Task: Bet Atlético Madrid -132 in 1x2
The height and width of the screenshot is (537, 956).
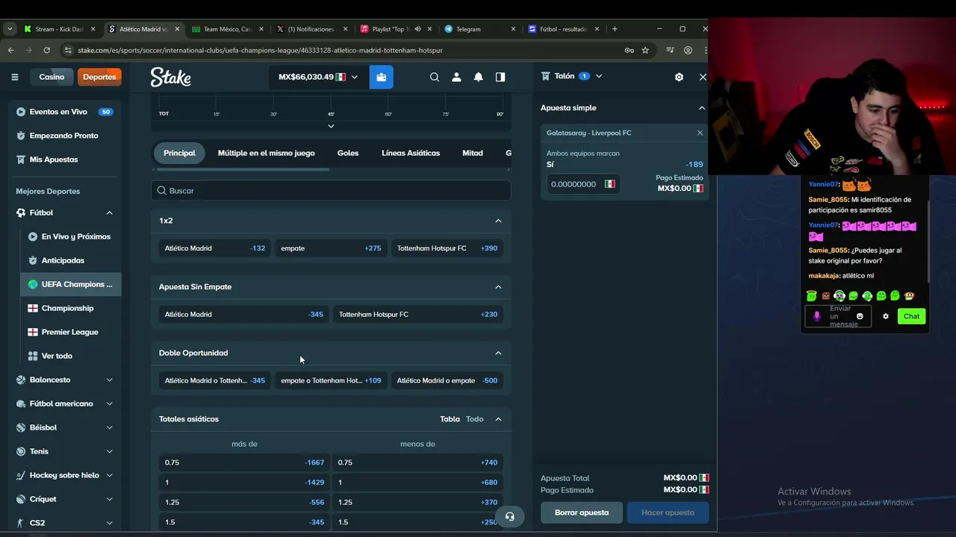Action: click(x=215, y=248)
